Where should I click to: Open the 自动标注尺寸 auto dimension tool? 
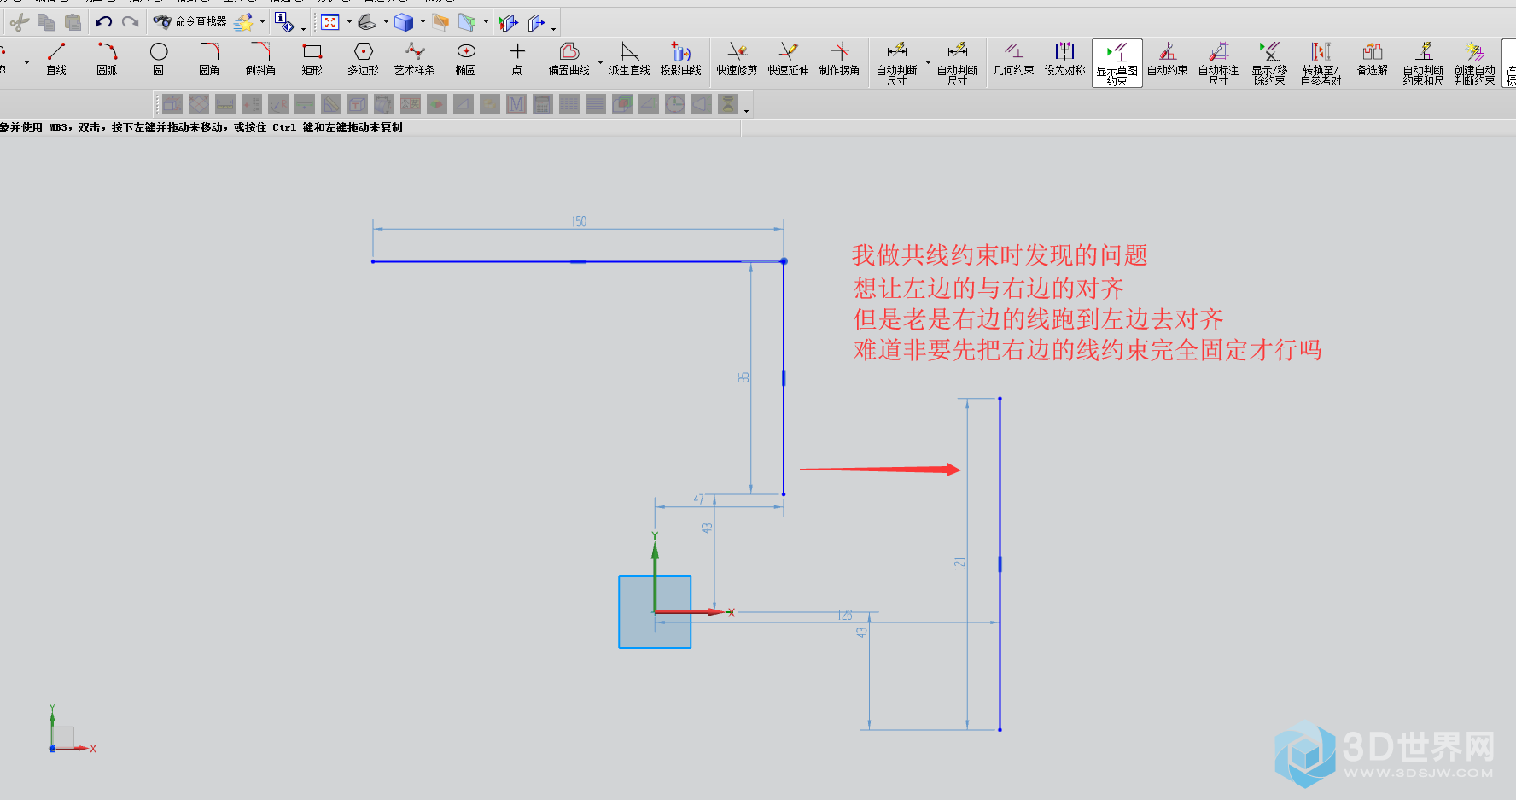1219,63
